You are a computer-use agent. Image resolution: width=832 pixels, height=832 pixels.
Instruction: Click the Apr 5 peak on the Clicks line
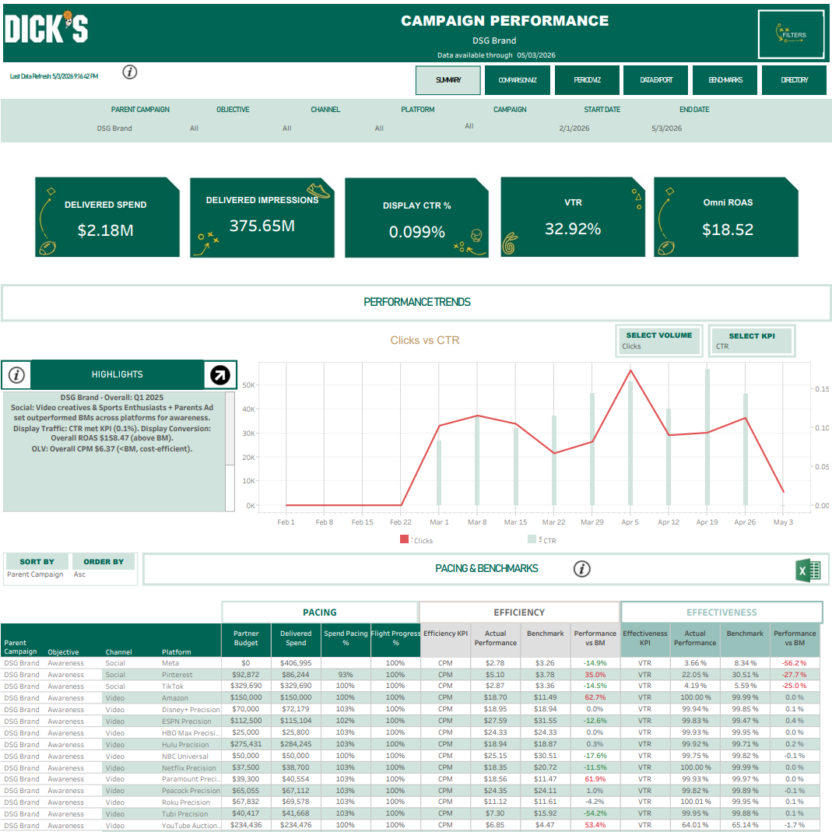pyautogui.click(x=630, y=370)
